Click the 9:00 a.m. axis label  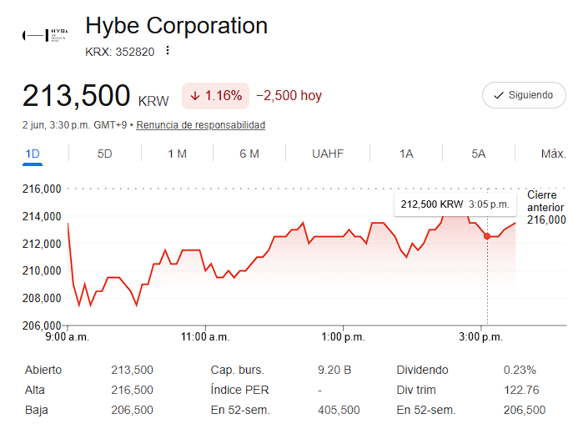[x=67, y=336]
